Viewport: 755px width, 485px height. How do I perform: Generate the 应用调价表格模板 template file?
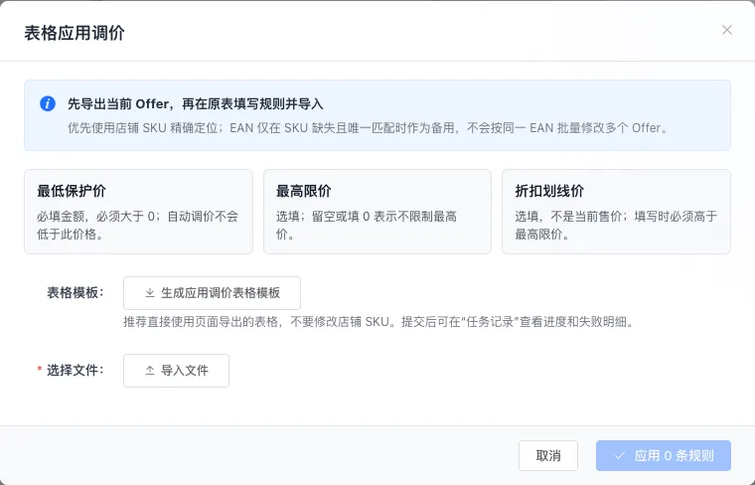coord(212,293)
